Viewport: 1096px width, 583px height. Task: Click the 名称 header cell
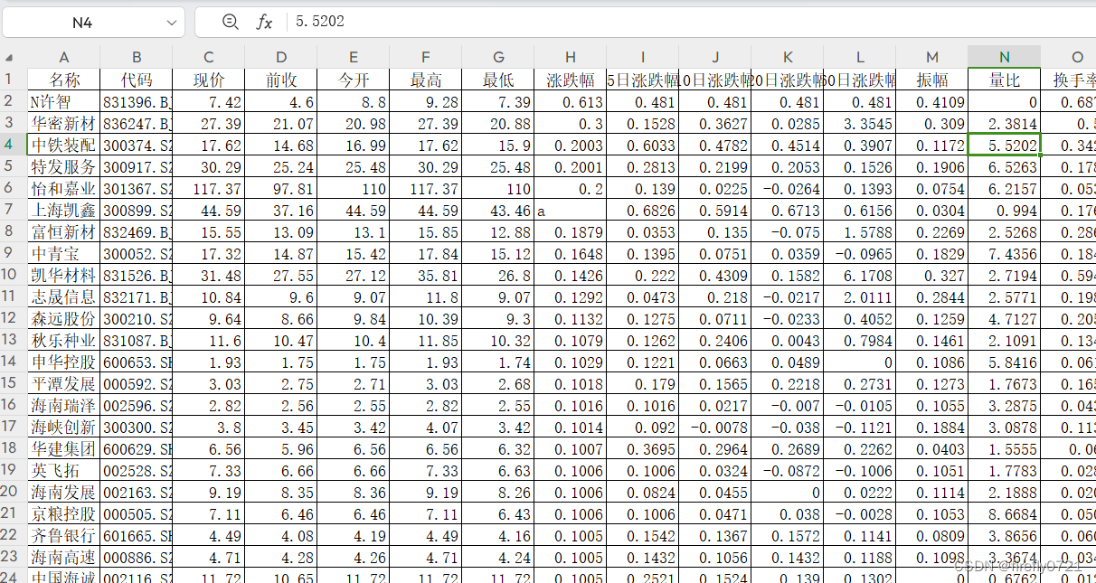[x=64, y=80]
